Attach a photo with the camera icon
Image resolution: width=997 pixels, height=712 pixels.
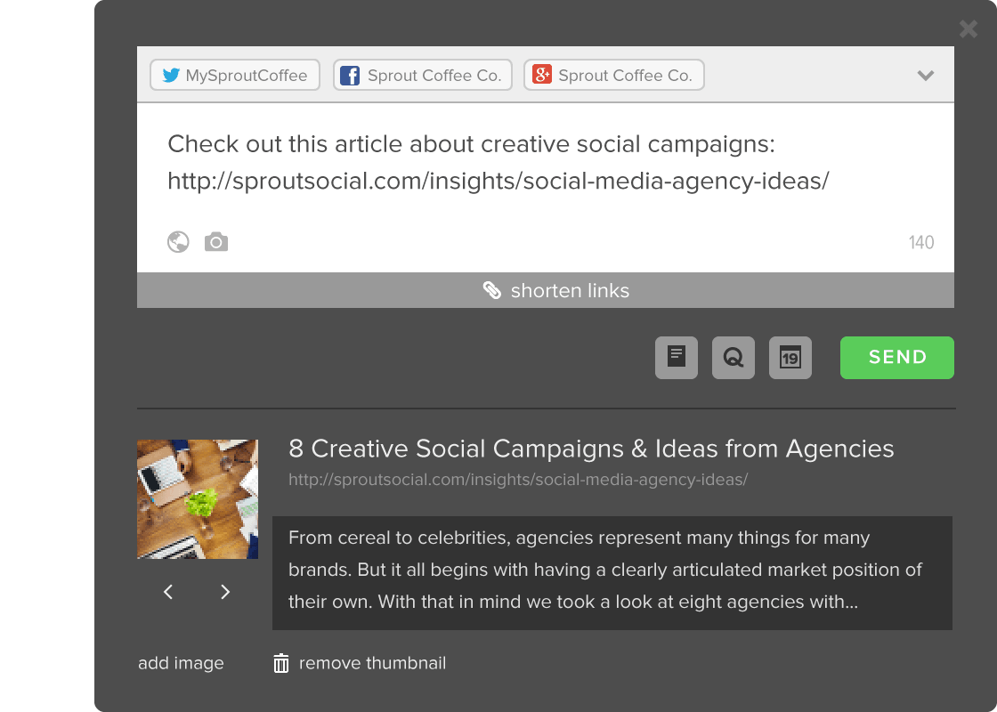216,242
